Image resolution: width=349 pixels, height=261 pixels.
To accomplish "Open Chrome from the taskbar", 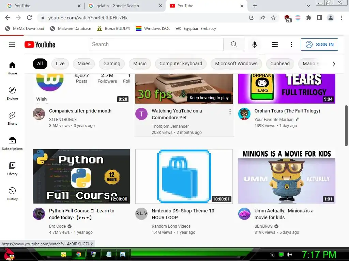I will tap(79, 254).
